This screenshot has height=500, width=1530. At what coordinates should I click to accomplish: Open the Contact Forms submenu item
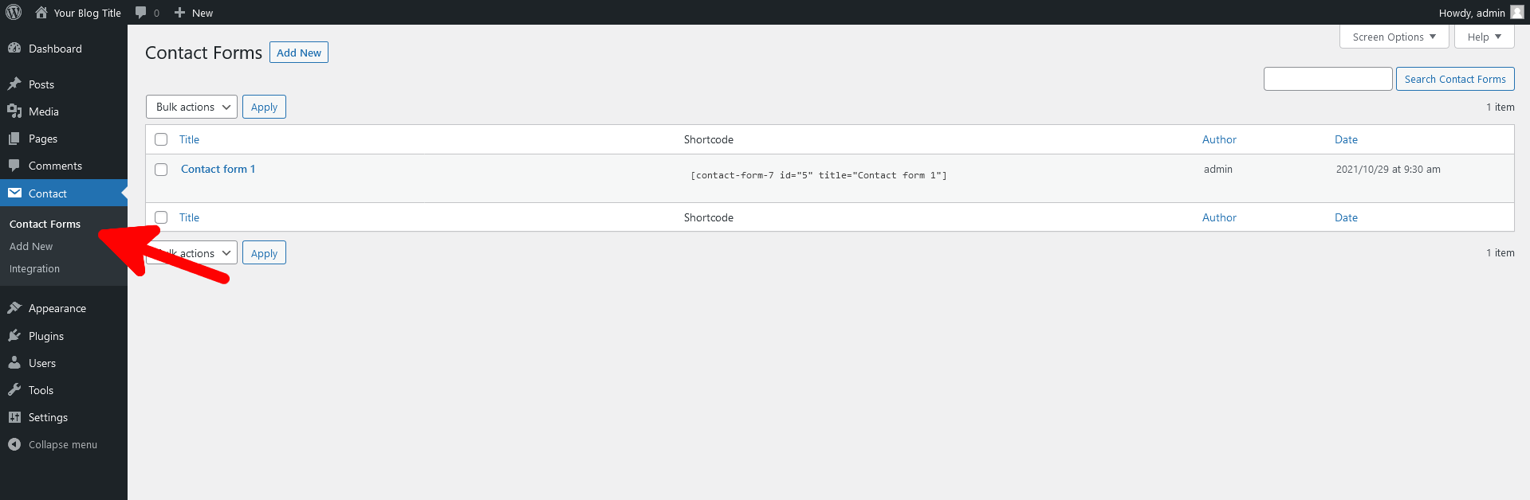point(45,224)
